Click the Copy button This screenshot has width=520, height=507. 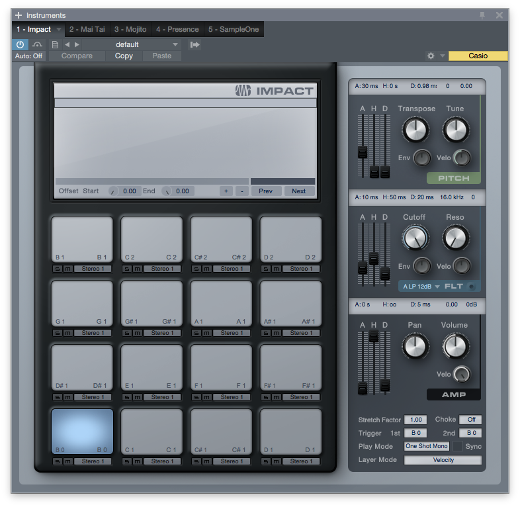tap(124, 56)
